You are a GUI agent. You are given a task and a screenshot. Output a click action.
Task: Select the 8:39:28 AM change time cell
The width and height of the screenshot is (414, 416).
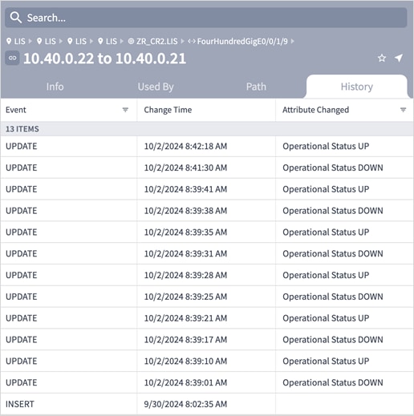(206, 275)
